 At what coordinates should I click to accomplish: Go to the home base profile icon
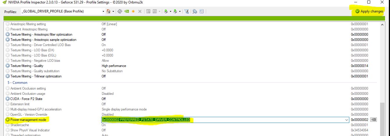point(108,11)
